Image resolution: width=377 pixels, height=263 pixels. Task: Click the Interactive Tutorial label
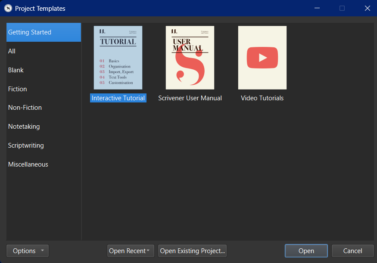(x=118, y=98)
